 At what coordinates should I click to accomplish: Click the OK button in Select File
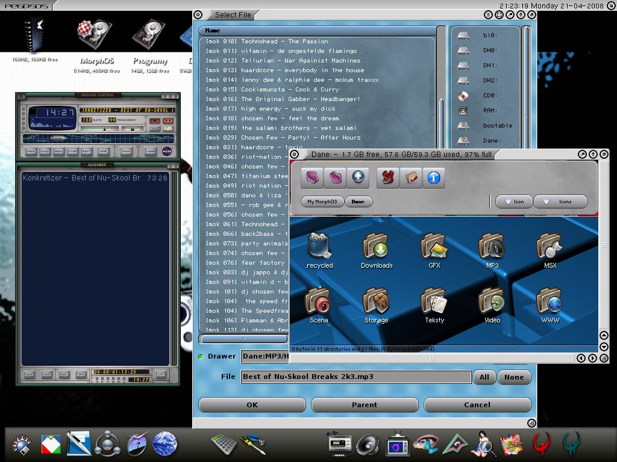pyautogui.click(x=252, y=405)
